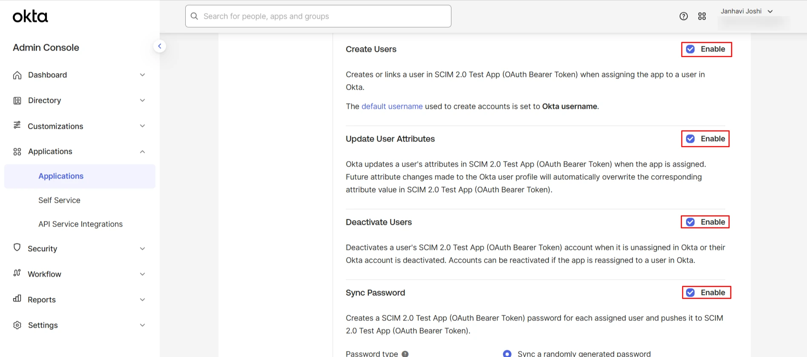Click the Customizations sliders icon
The image size is (807, 357).
point(17,125)
